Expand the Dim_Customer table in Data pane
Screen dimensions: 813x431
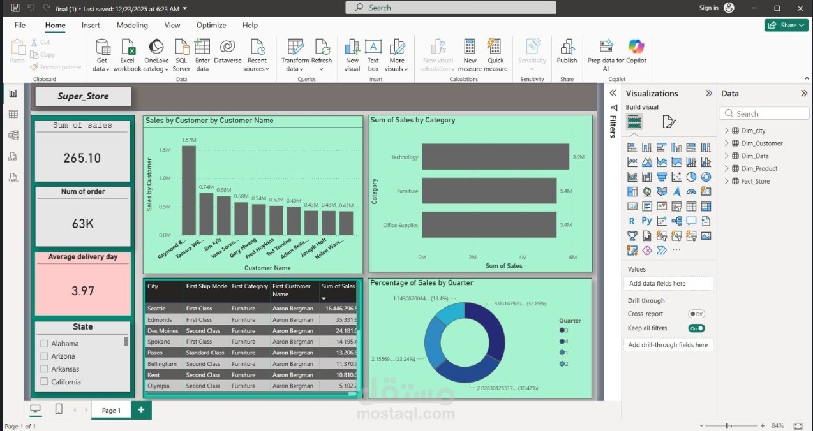click(x=727, y=143)
